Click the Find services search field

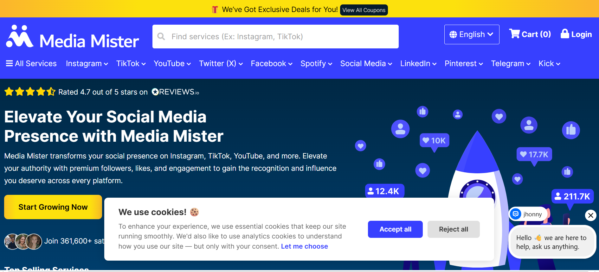(275, 36)
